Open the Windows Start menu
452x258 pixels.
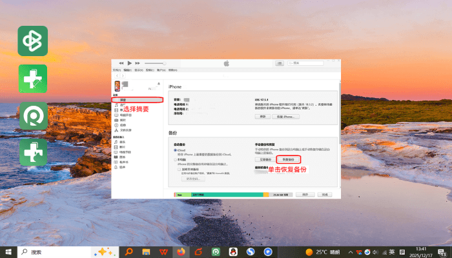(8, 252)
